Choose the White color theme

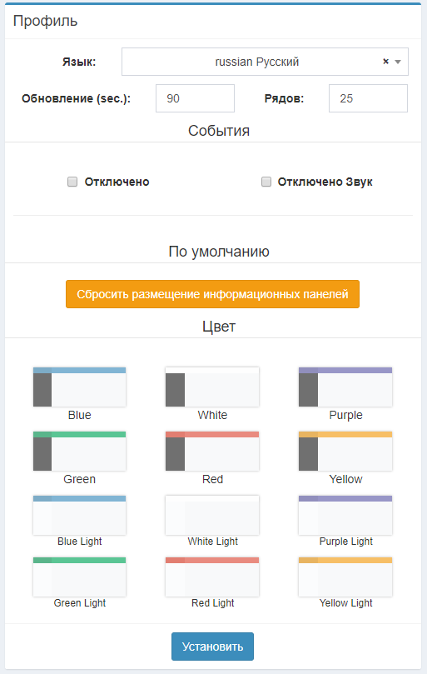tap(212, 387)
